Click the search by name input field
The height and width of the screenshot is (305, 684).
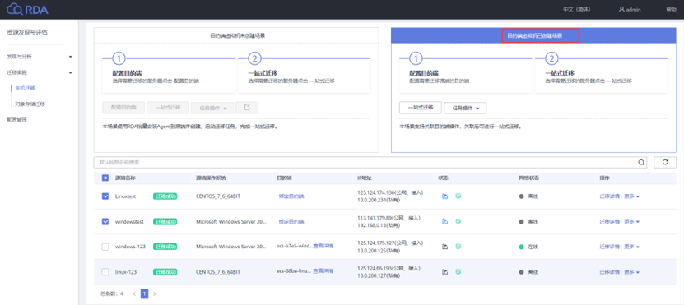click(365, 163)
